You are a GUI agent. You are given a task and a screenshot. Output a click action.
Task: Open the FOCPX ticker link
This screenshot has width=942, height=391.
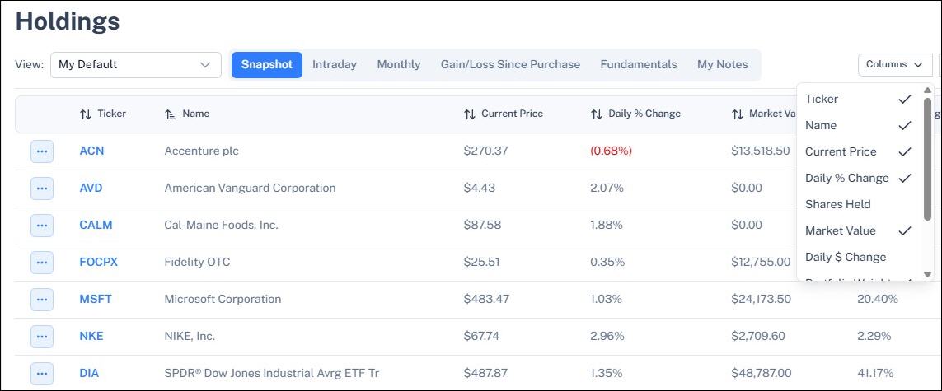(x=99, y=262)
